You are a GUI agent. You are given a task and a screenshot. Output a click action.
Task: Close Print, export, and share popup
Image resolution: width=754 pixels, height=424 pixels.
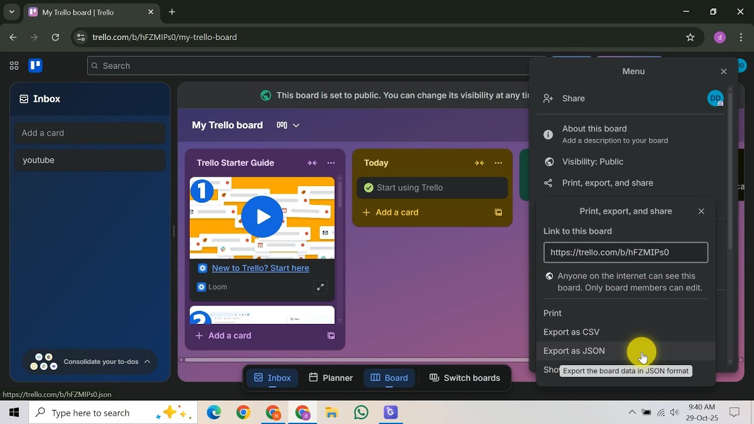point(701,211)
